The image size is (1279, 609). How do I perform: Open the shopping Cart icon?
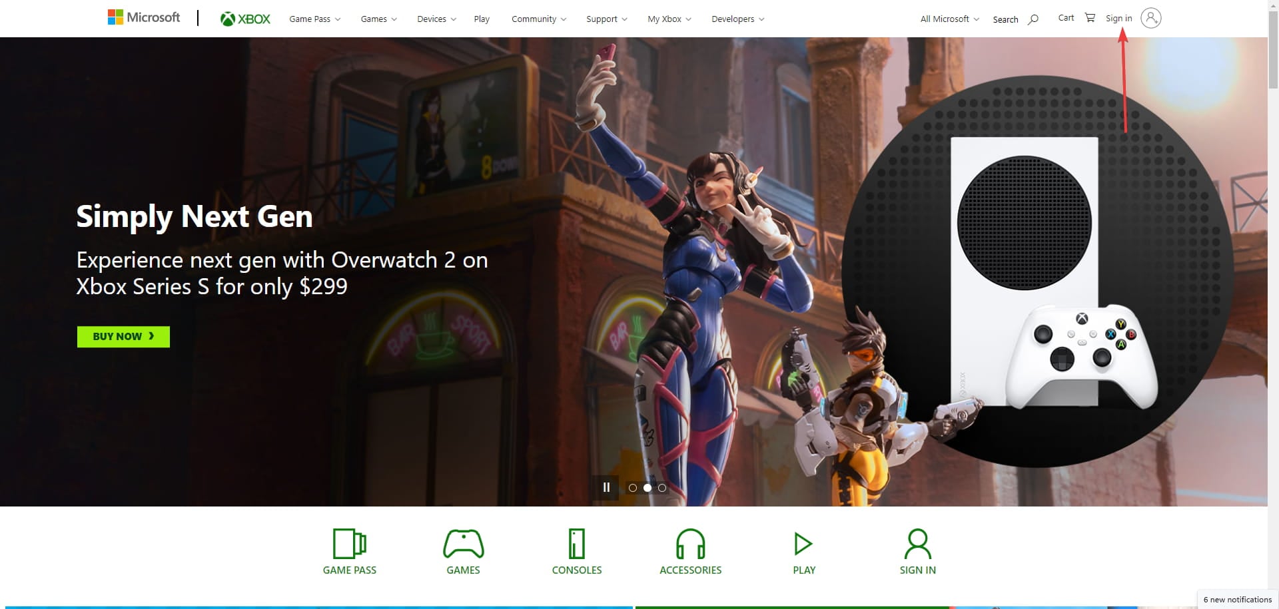point(1090,17)
